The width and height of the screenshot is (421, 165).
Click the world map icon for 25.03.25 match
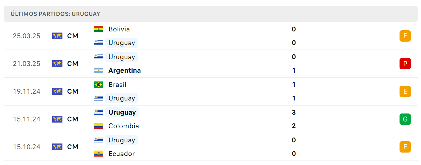pyautogui.click(x=57, y=36)
